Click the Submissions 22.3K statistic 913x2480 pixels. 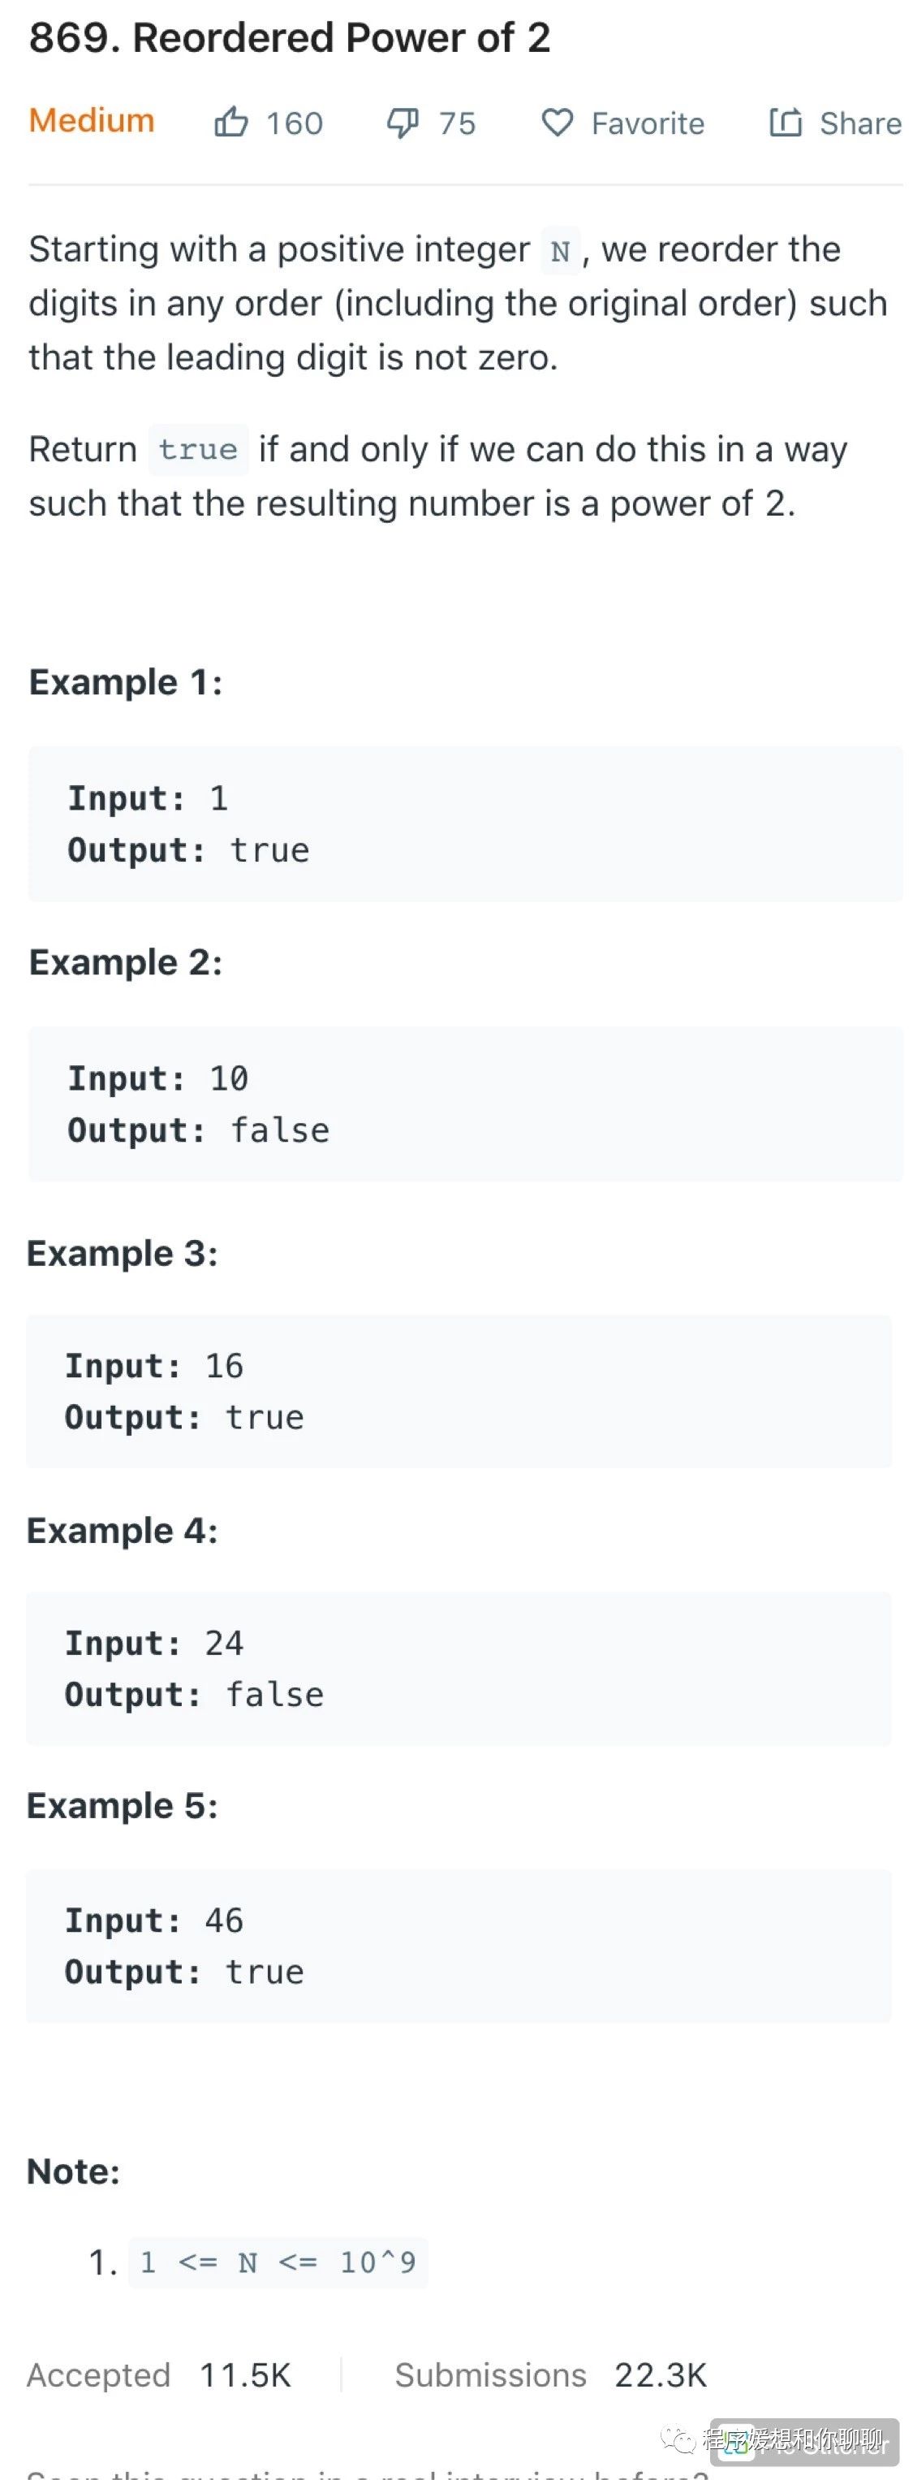tap(550, 2375)
